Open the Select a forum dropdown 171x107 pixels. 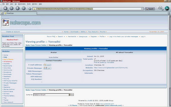(52, 95)
